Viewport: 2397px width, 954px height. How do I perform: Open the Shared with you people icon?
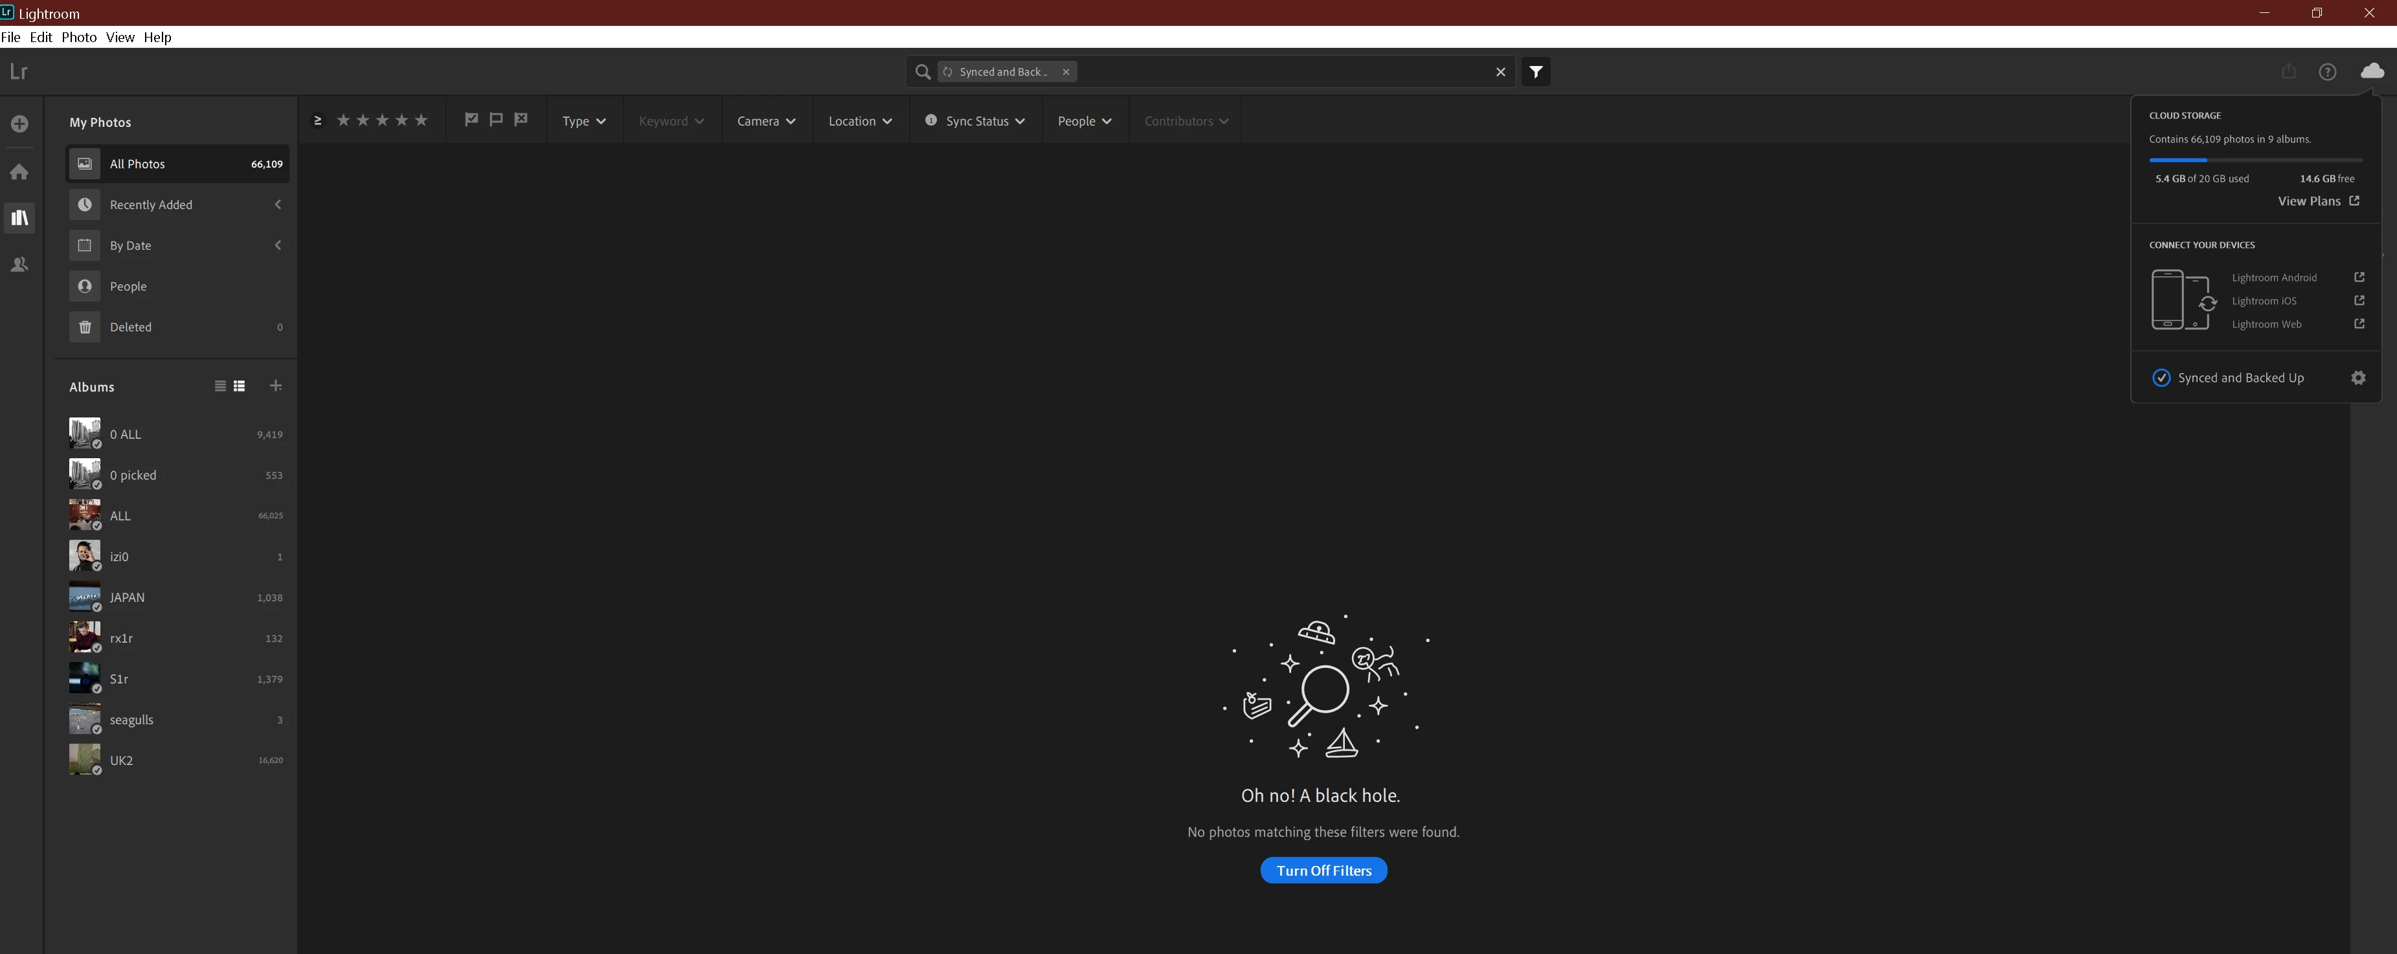[x=19, y=265]
